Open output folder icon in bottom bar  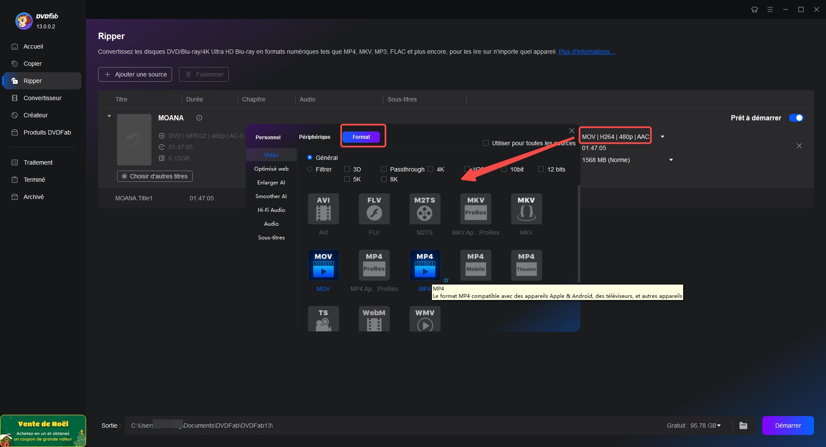[x=743, y=426]
